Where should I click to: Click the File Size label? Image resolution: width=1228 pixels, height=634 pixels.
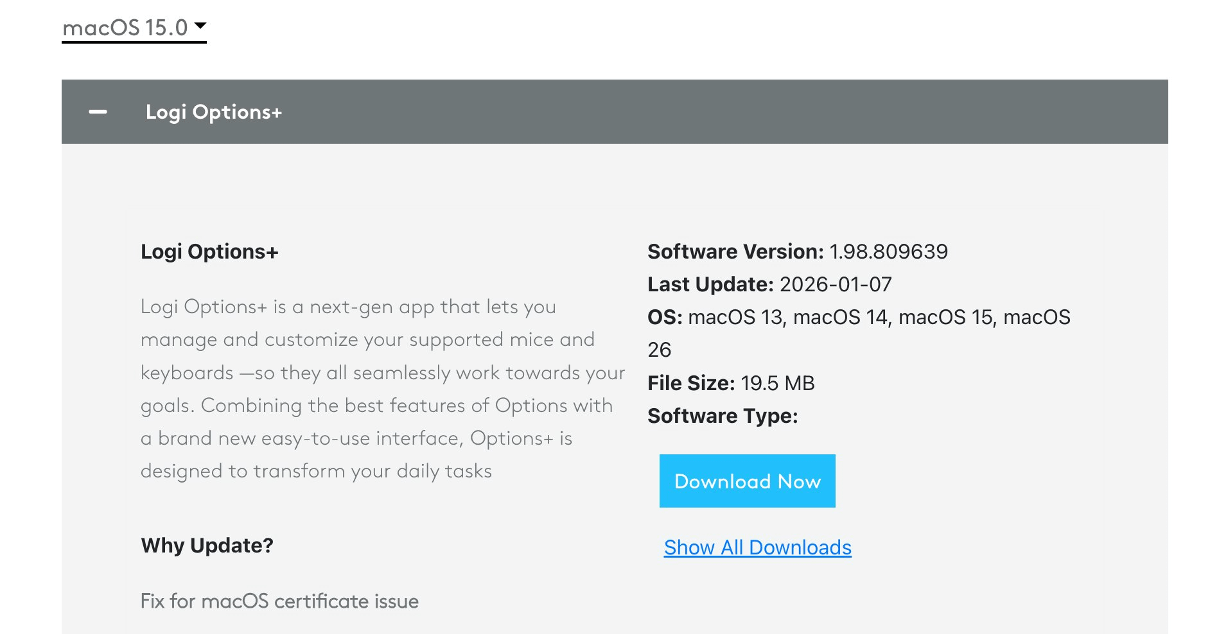[x=691, y=383]
